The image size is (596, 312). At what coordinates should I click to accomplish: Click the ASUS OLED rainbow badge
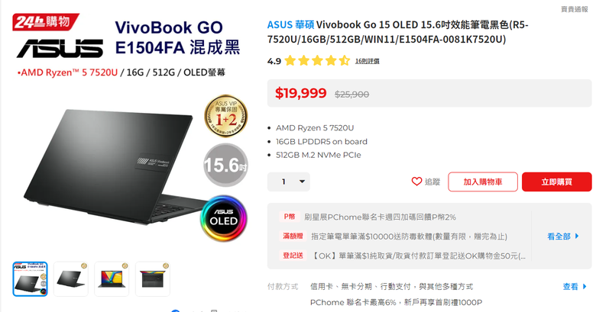[x=224, y=218]
